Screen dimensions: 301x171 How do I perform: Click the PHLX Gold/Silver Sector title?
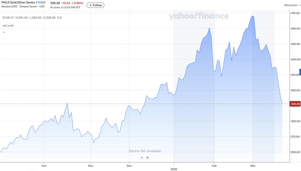coord(18,3)
